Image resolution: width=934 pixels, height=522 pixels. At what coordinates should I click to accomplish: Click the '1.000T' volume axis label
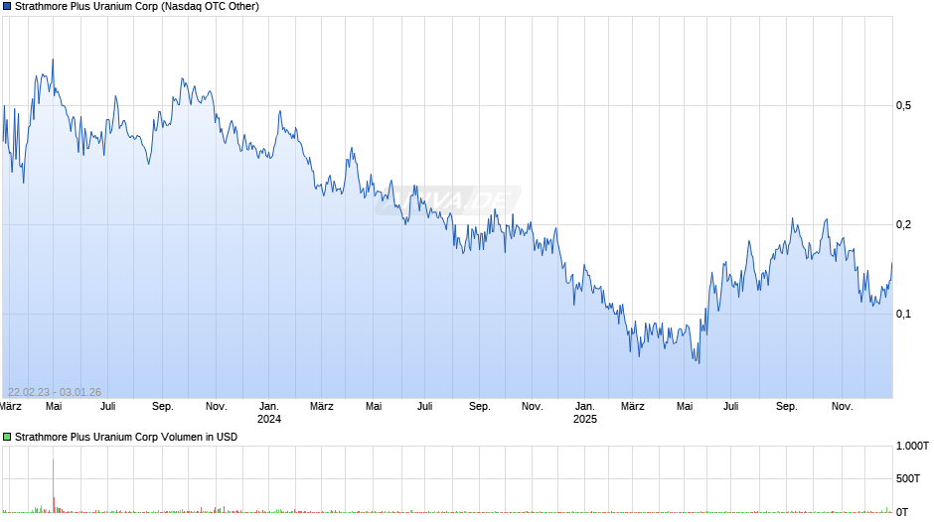click(x=912, y=446)
